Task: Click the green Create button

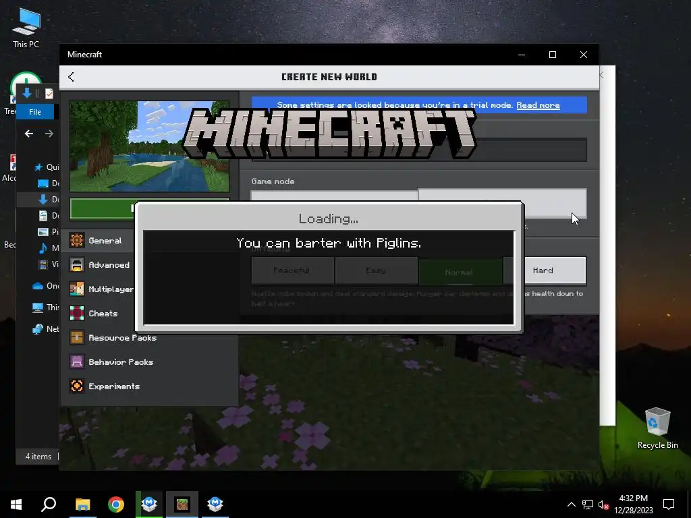Action: tap(103, 208)
